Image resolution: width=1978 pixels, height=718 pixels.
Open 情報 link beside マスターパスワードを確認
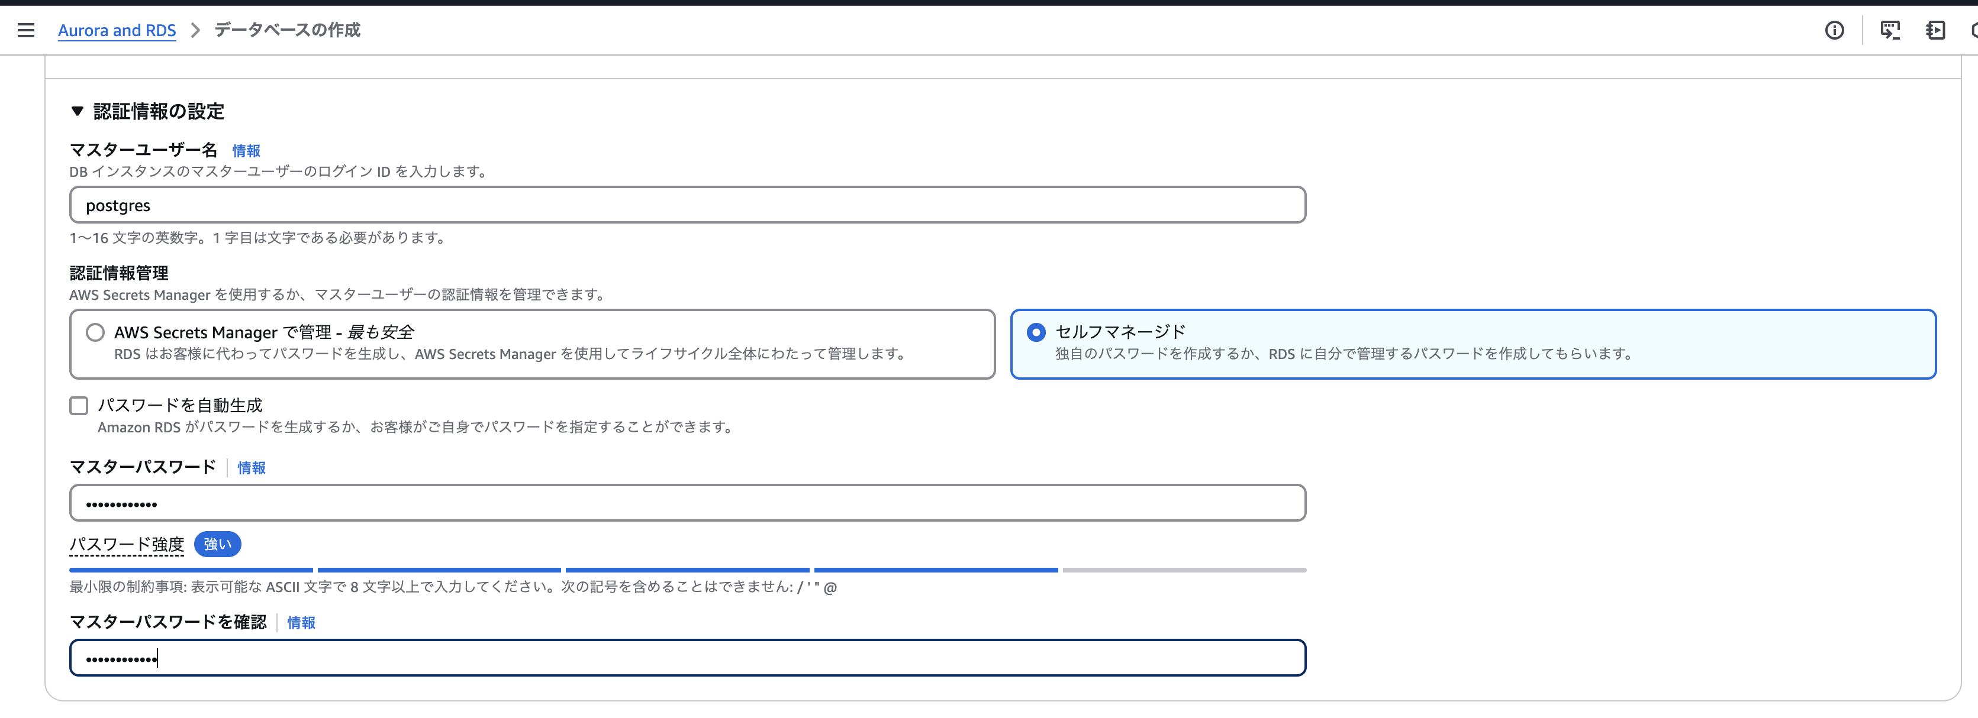[x=301, y=622]
